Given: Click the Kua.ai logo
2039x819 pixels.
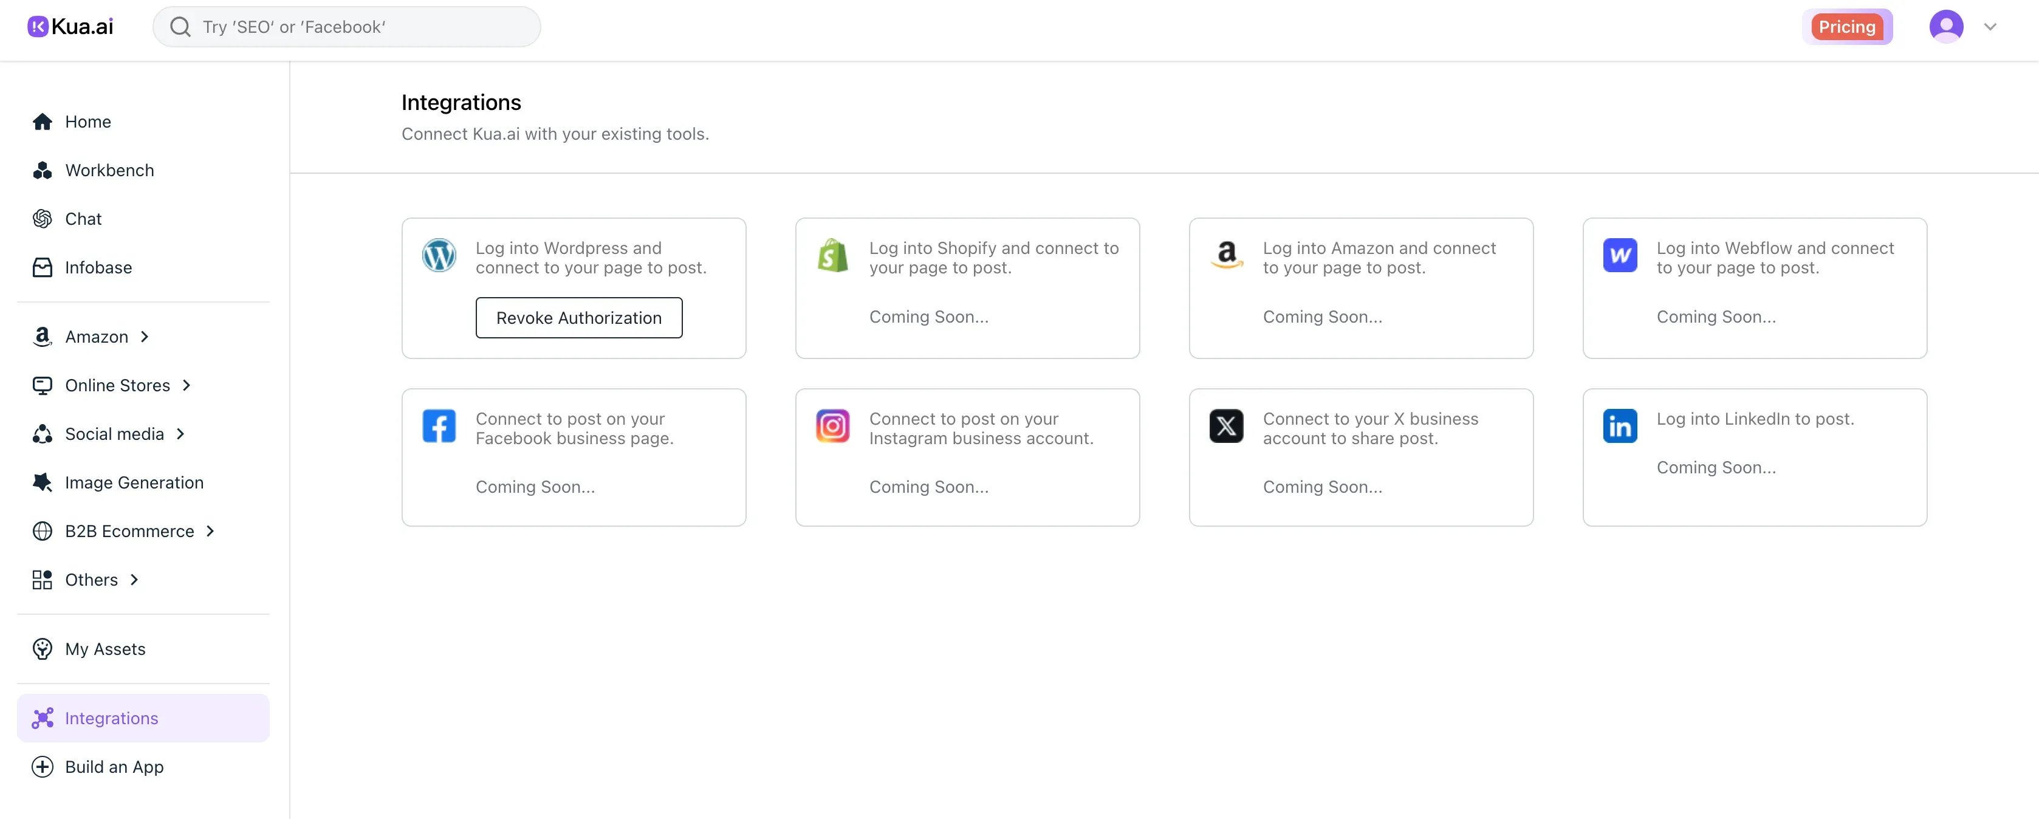Looking at the screenshot, I should [70, 26].
